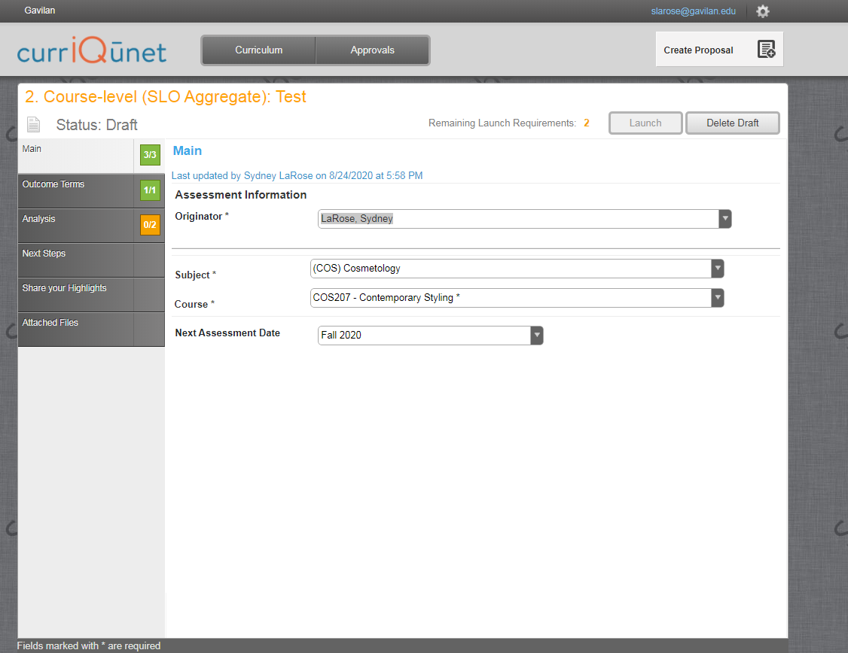This screenshot has width=848, height=653.
Task: Click the Launch button
Action: coord(645,123)
